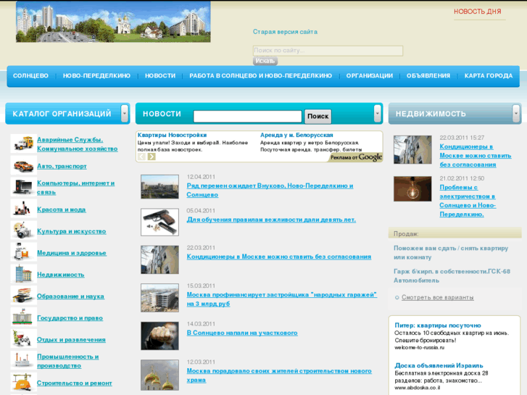Click the Искать search button
Screen dimensions: 527x395
pyautogui.click(x=265, y=61)
